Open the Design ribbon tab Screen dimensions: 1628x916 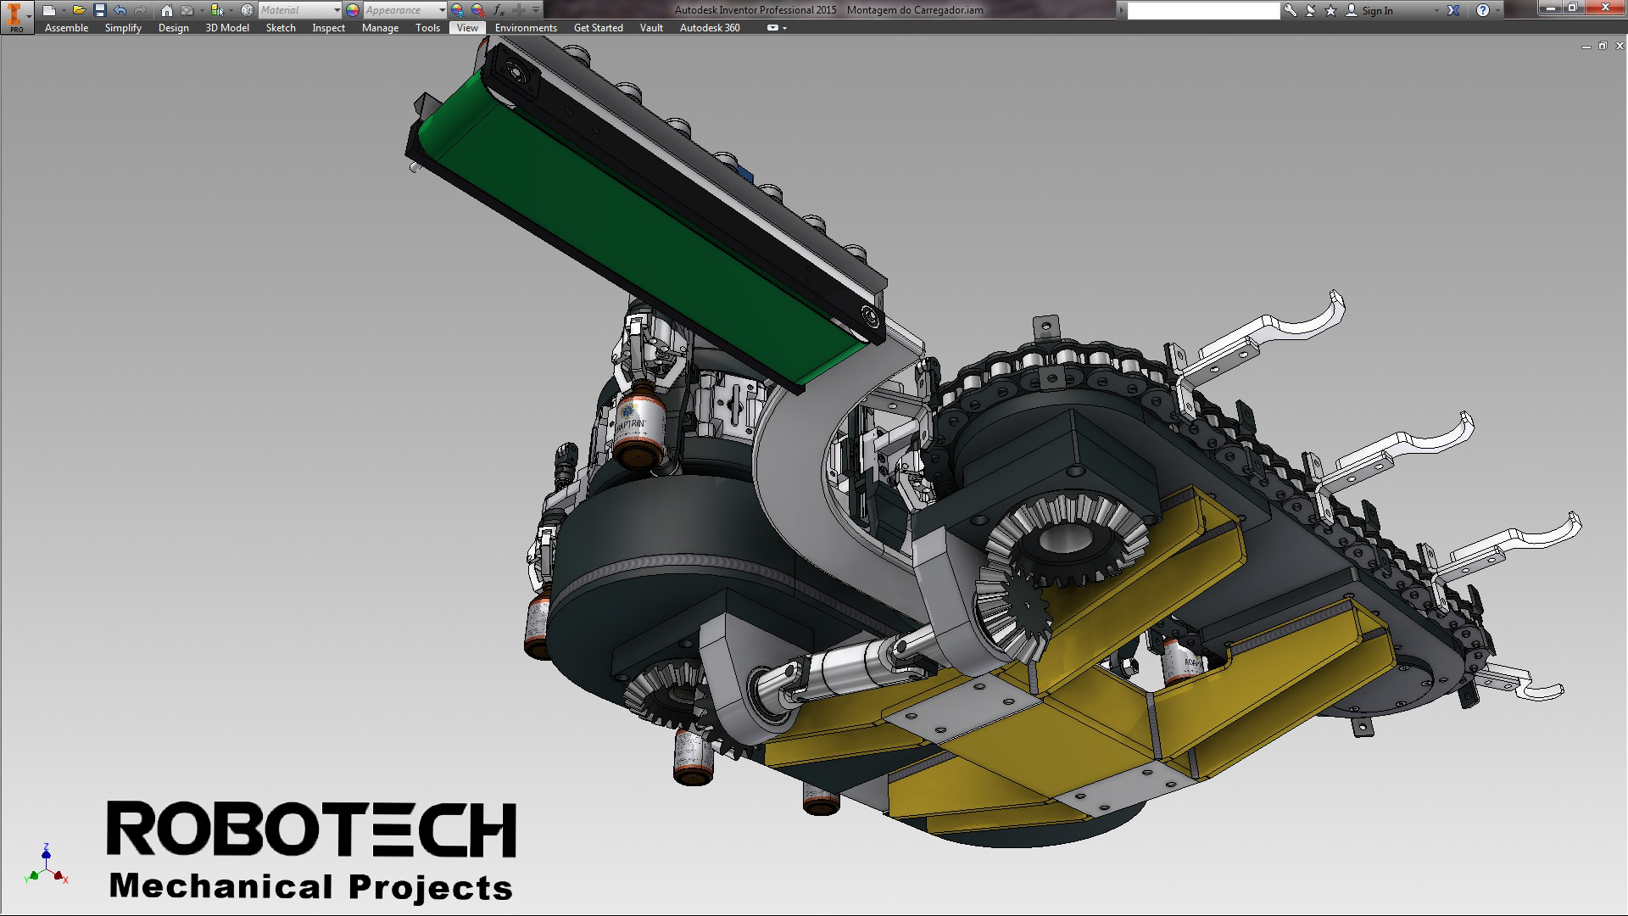174,28
